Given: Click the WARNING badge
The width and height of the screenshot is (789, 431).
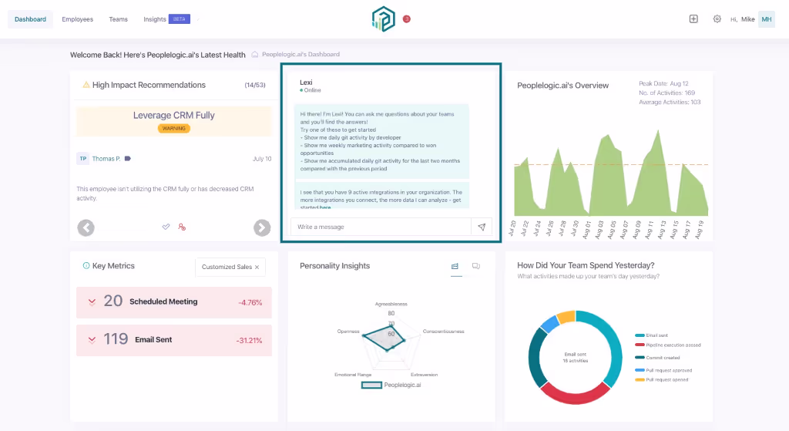Looking at the screenshot, I should [x=174, y=129].
